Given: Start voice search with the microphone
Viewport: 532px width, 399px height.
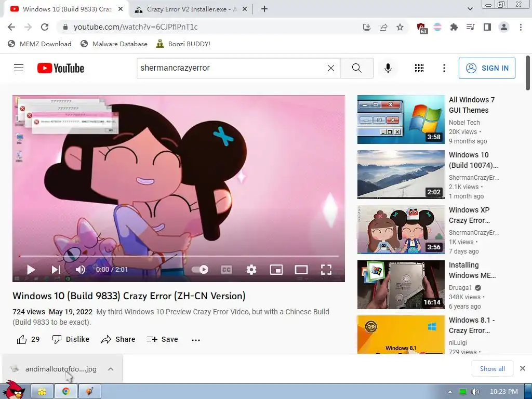Looking at the screenshot, I should point(388,68).
